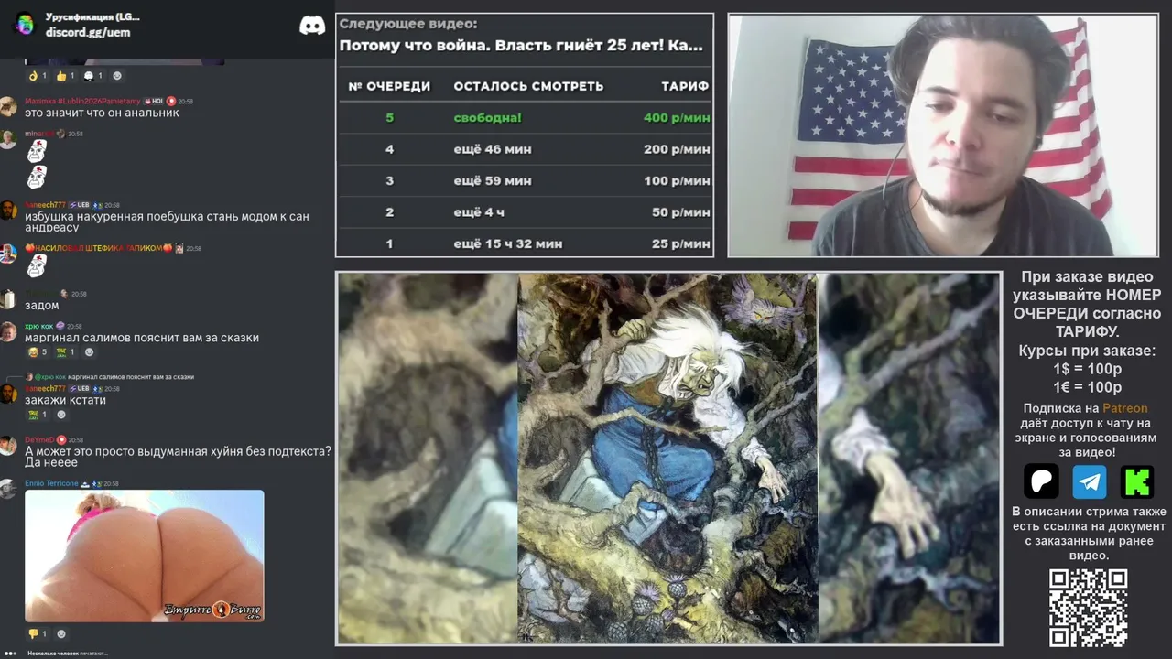The width and height of the screenshot is (1172, 659).
Task: Click the message 'закажи кстати'
Action: [65, 400]
